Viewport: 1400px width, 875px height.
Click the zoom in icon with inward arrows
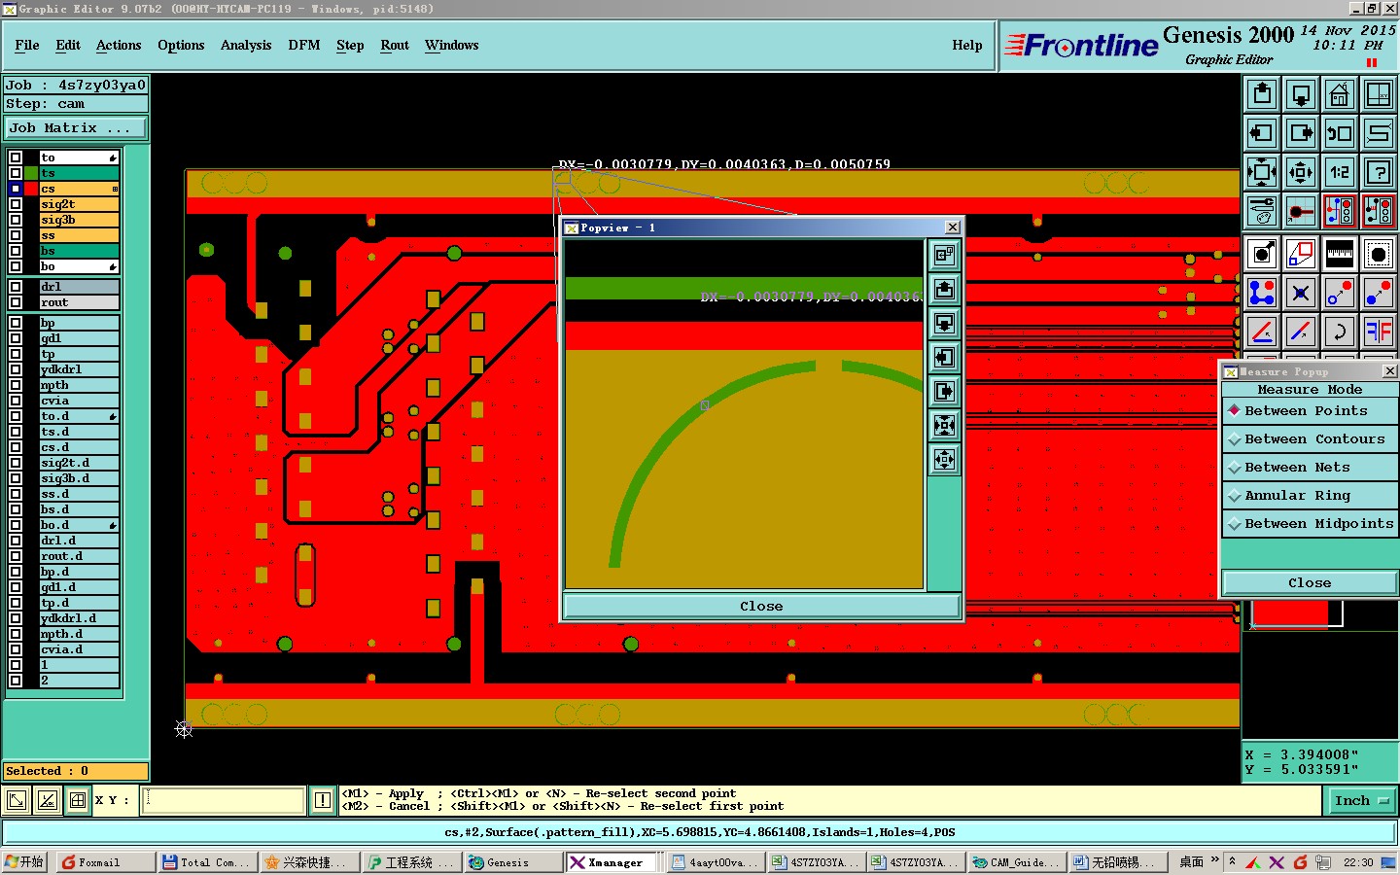point(1262,172)
